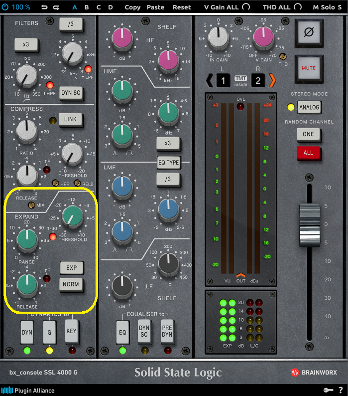Image resolution: width=348 pixels, height=396 pixels.
Task: Click the REL2 trim screw
Action: tap(78, 184)
